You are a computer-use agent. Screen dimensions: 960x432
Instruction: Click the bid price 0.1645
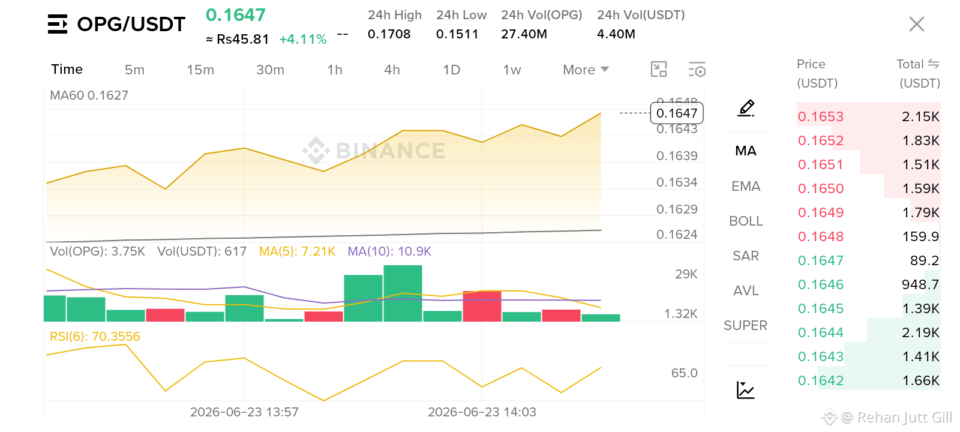click(821, 308)
